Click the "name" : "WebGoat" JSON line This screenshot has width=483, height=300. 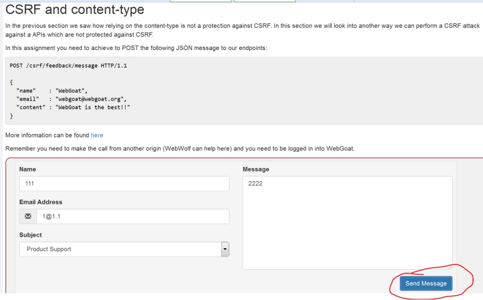[x=52, y=91]
